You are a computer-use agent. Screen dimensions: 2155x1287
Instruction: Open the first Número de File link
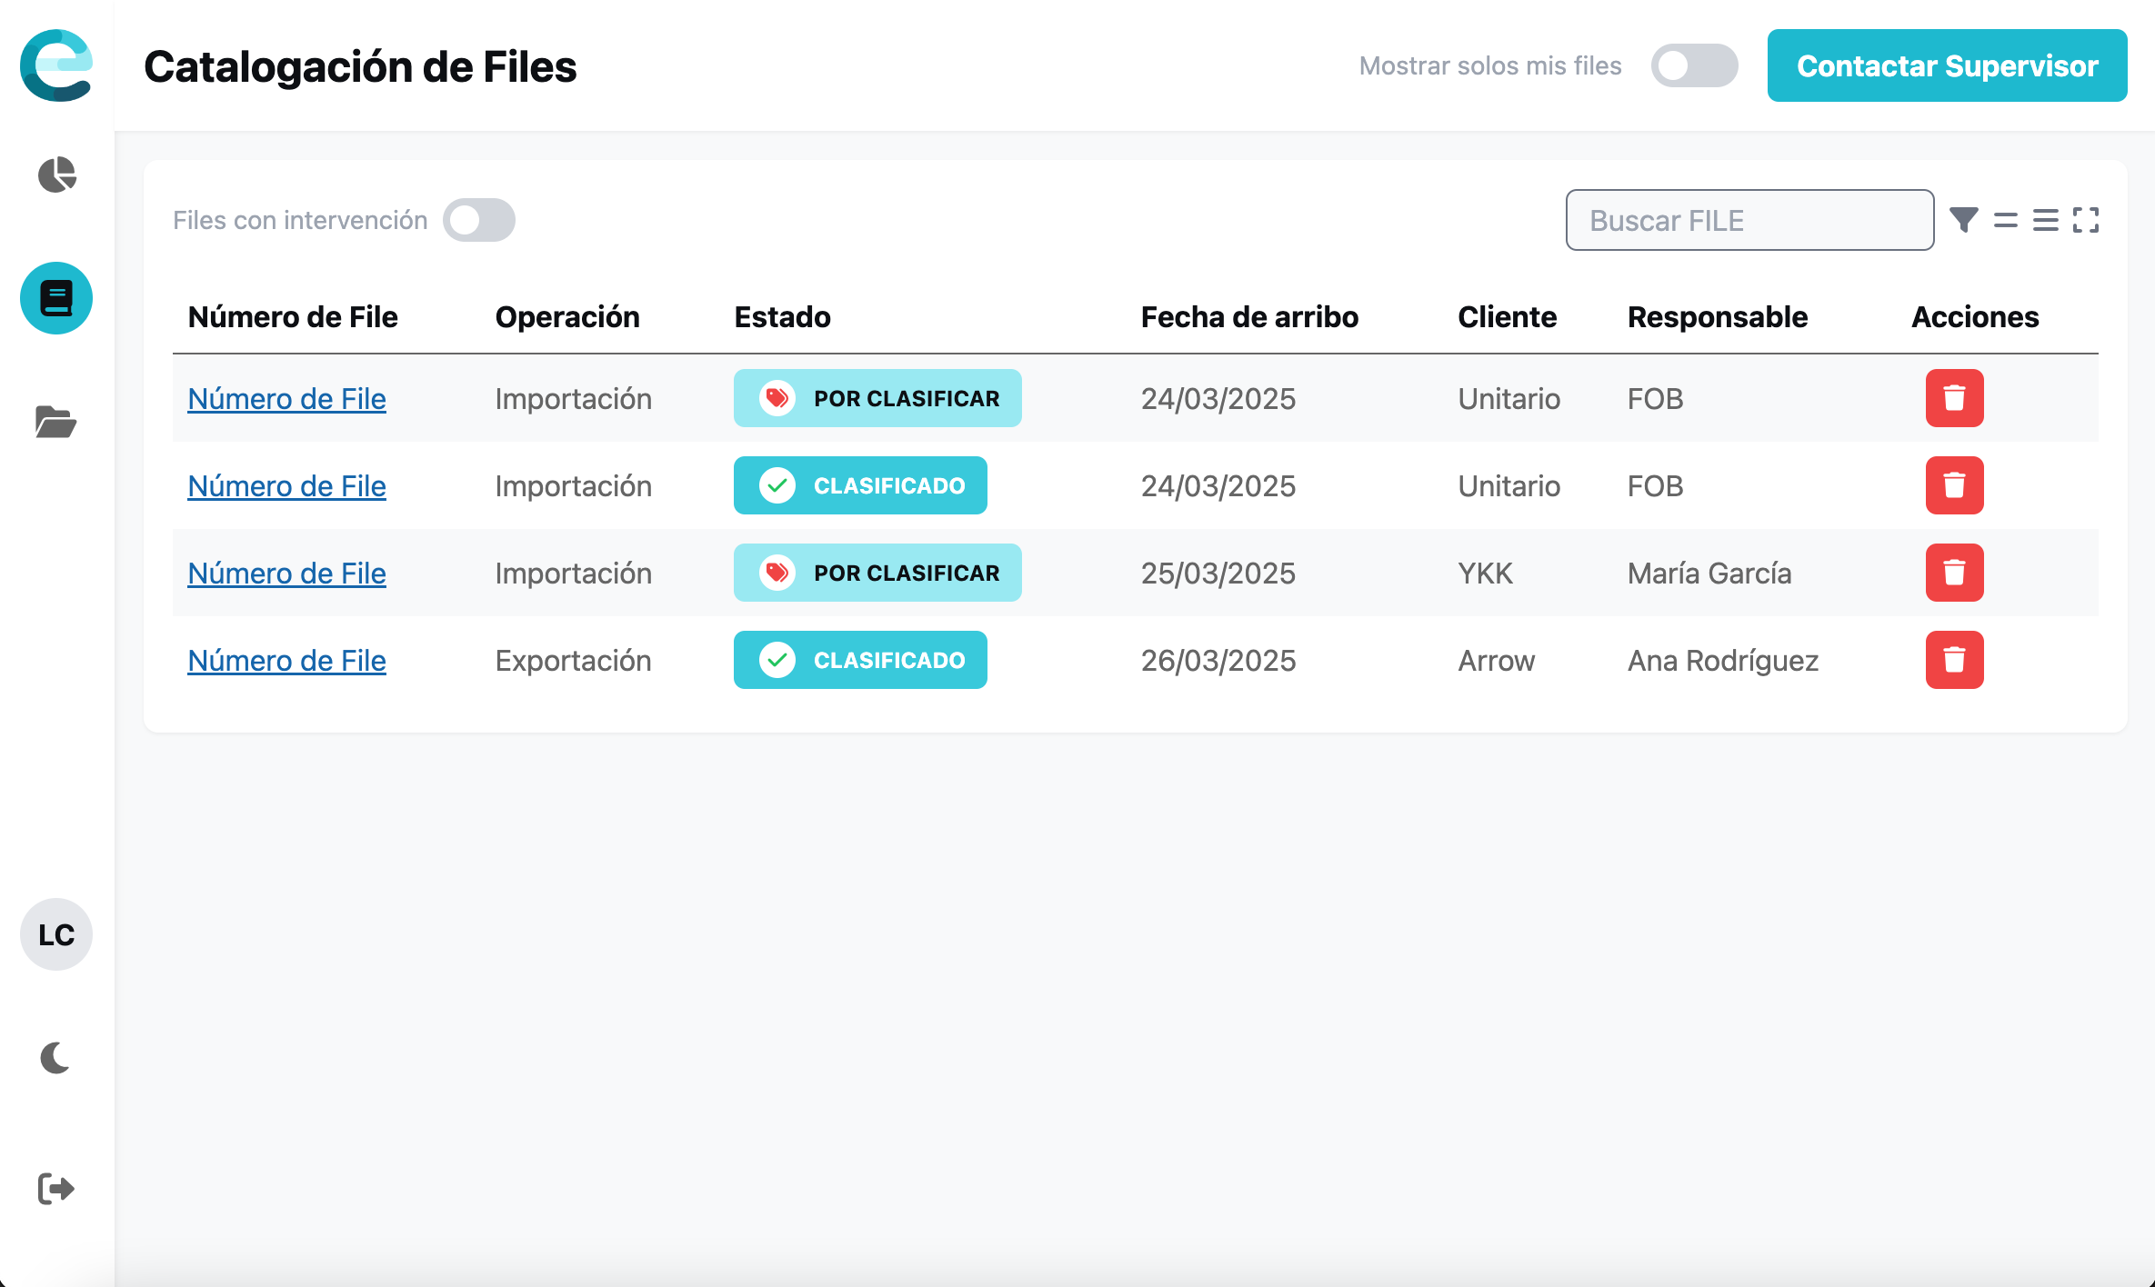click(286, 398)
